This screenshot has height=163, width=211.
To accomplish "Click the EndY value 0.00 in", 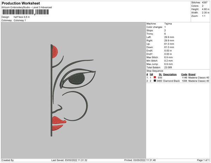I will tap(168, 54).
